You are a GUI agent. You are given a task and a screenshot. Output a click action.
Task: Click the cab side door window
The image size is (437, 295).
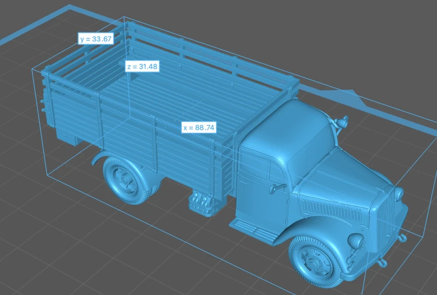254,166
